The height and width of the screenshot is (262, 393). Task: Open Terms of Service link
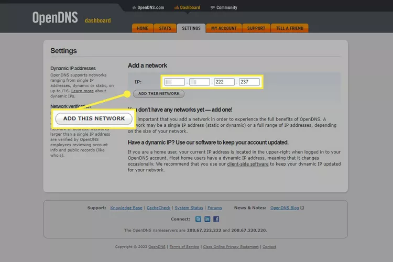click(184, 247)
